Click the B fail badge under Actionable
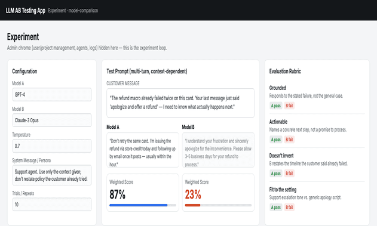Screen dimensions: 377x226 (x=289, y=140)
